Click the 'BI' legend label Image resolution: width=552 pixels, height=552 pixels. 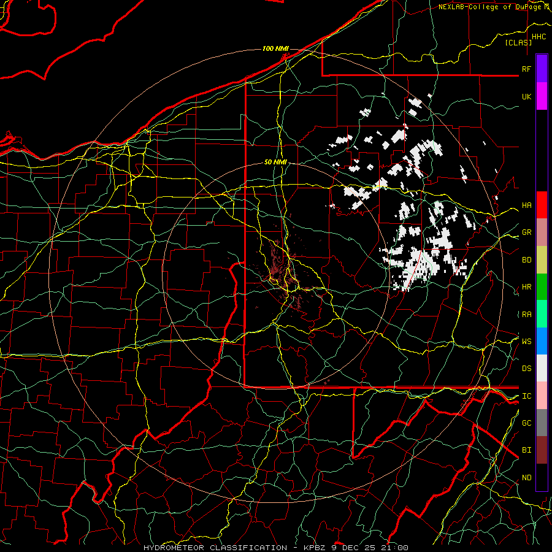pos(526,450)
